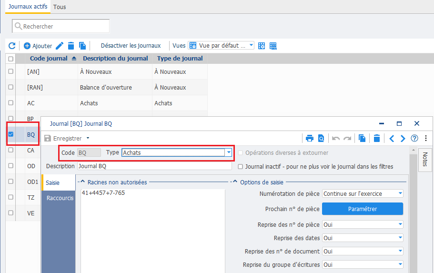Check the box for the VE journal row
This screenshot has height=273, width=434.
point(10,213)
